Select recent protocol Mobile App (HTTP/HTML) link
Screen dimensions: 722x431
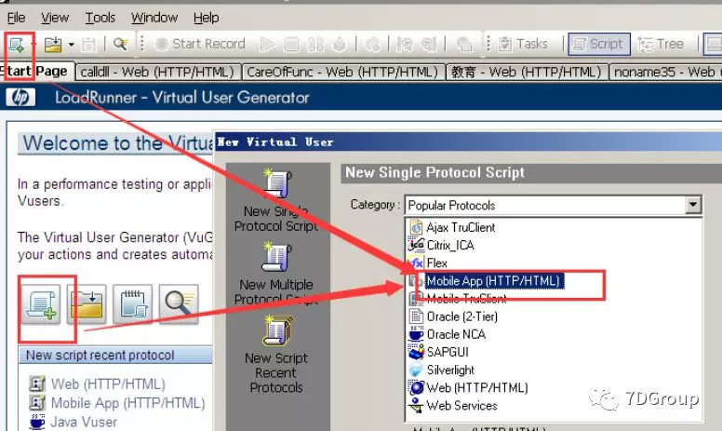click(x=128, y=403)
